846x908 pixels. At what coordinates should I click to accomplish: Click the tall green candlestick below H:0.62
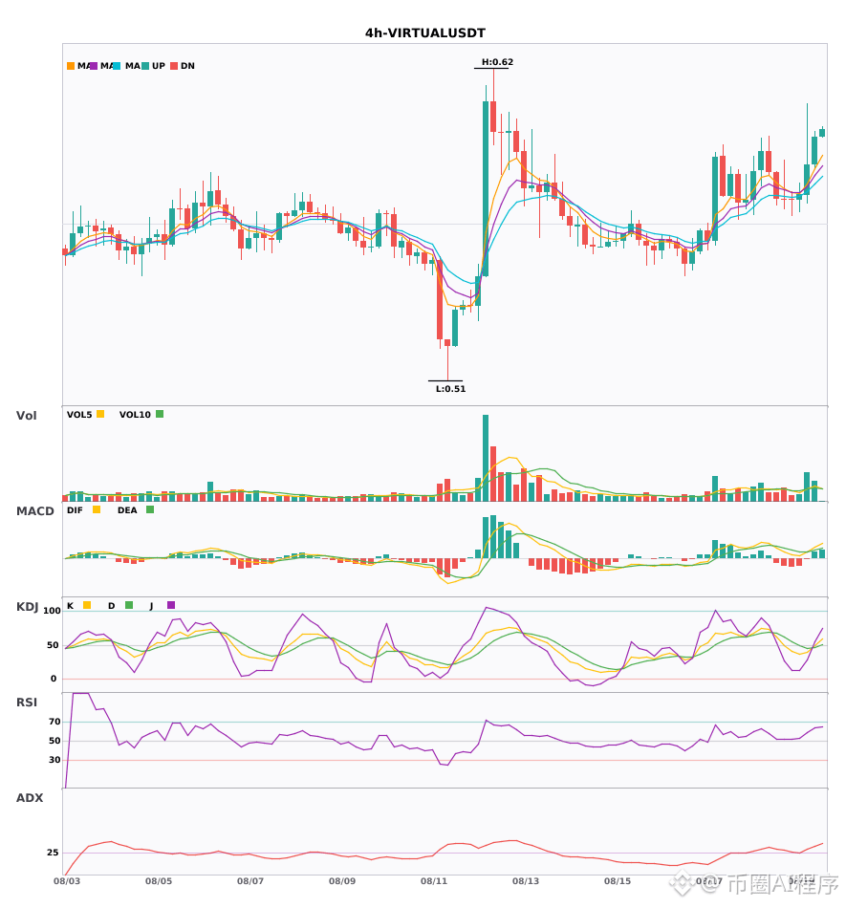486,189
